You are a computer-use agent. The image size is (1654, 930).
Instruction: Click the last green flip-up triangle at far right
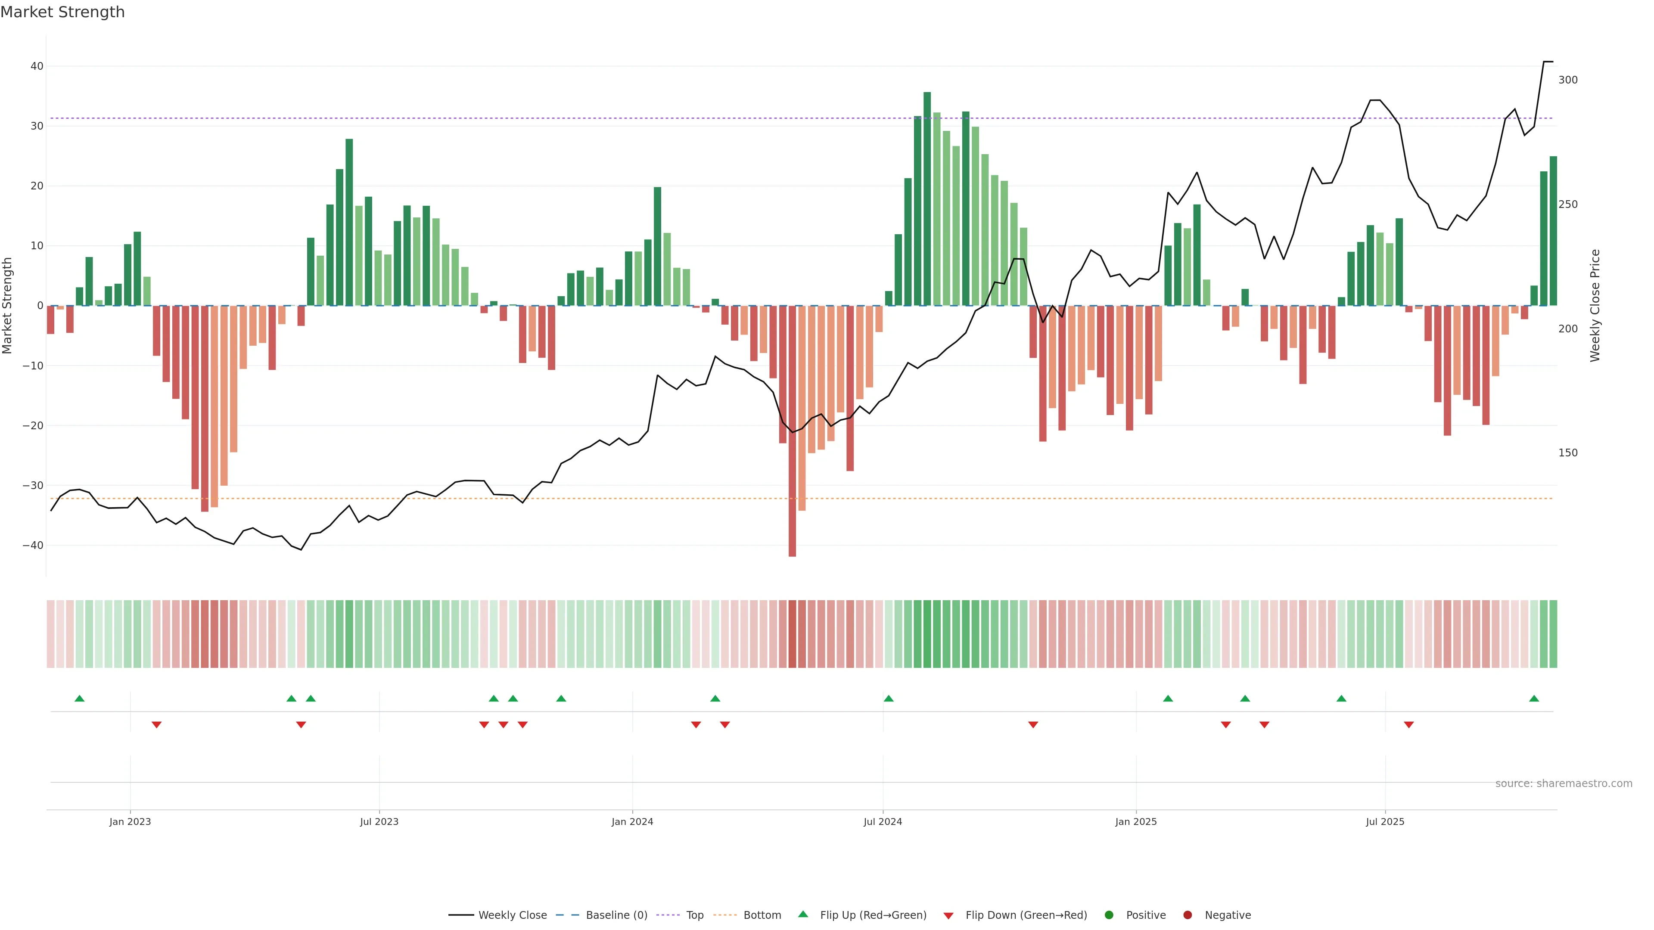pos(1534,698)
